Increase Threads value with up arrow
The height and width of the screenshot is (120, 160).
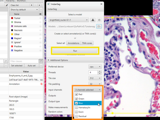tap(99, 71)
